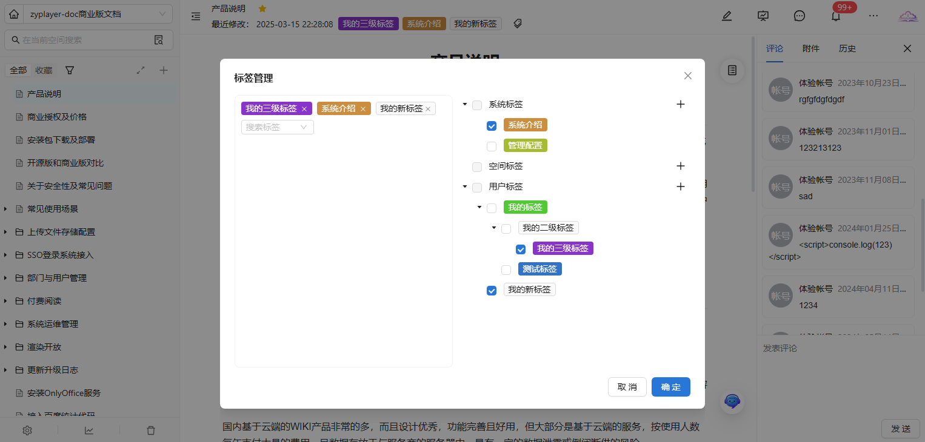Click the 发送 button

(x=901, y=429)
